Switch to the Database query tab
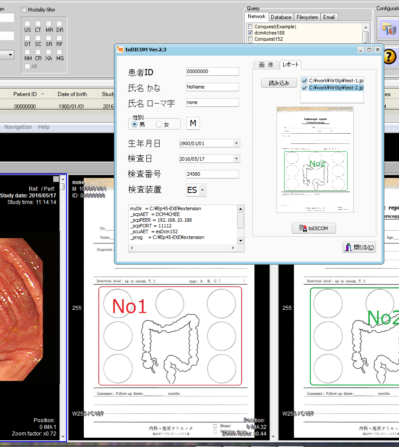The height and width of the screenshot is (447, 399). pyautogui.click(x=281, y=17)
